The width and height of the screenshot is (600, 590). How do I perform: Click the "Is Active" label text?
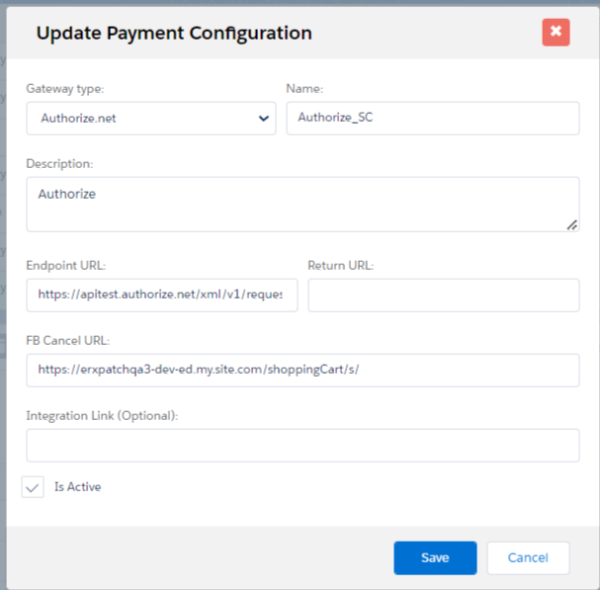(x=77, y=486)
